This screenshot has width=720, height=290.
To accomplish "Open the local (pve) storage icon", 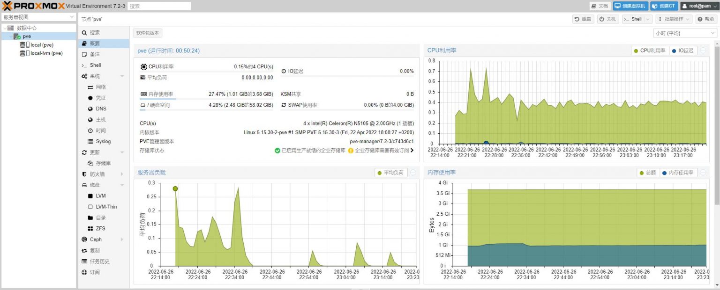I will [22, 45].
